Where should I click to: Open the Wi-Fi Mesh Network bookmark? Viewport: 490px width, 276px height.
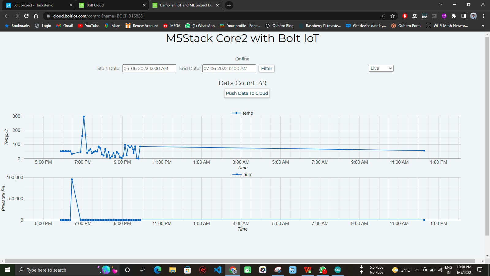click(447, 26)
